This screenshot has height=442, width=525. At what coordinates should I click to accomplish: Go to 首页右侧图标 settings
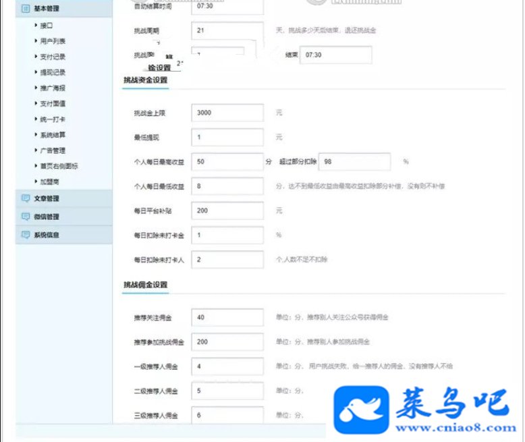[59, 166]
